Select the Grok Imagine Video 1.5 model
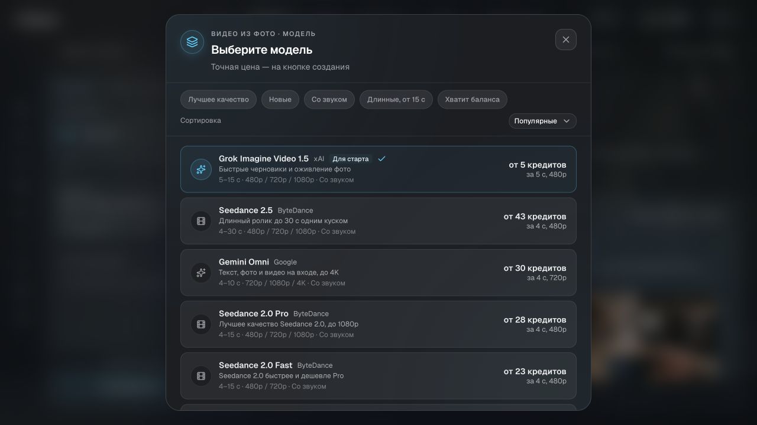This screenshot has height=425, width=757. [378, 169]
